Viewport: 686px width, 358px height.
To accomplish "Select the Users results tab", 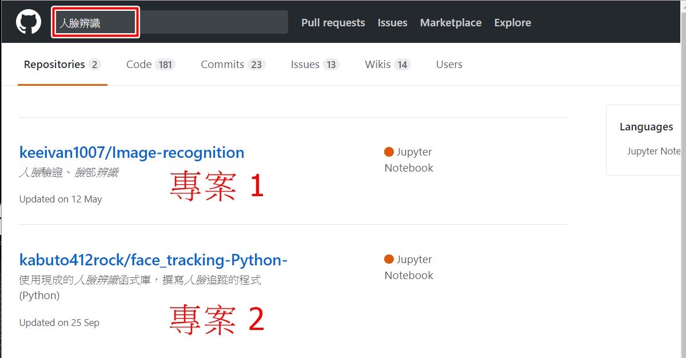I will click(449, 65).
